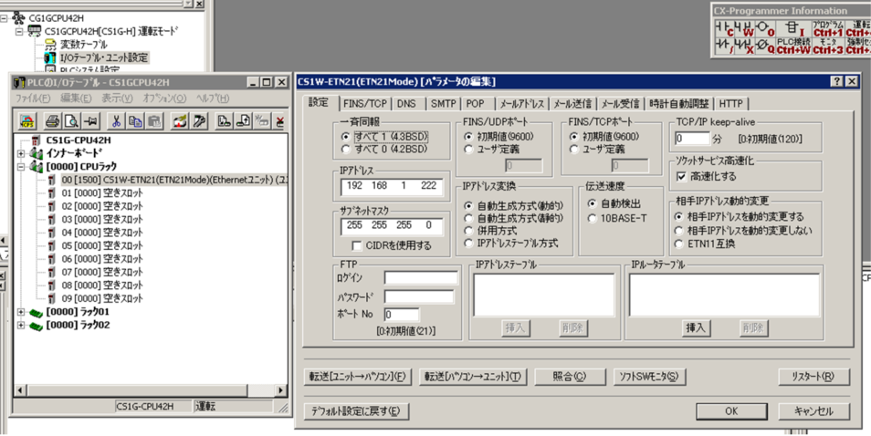Click the CPS transfer icon in I/O table toolbar
This screenshot has height=436, width=871.
pos(27,121)
